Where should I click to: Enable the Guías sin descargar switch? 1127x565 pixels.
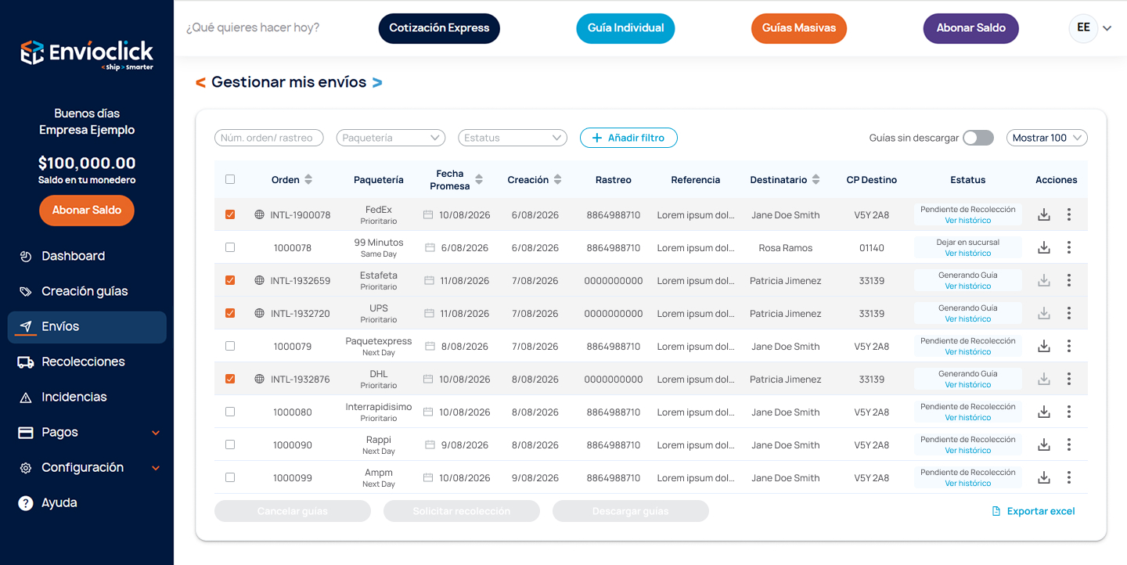[978, 138]
